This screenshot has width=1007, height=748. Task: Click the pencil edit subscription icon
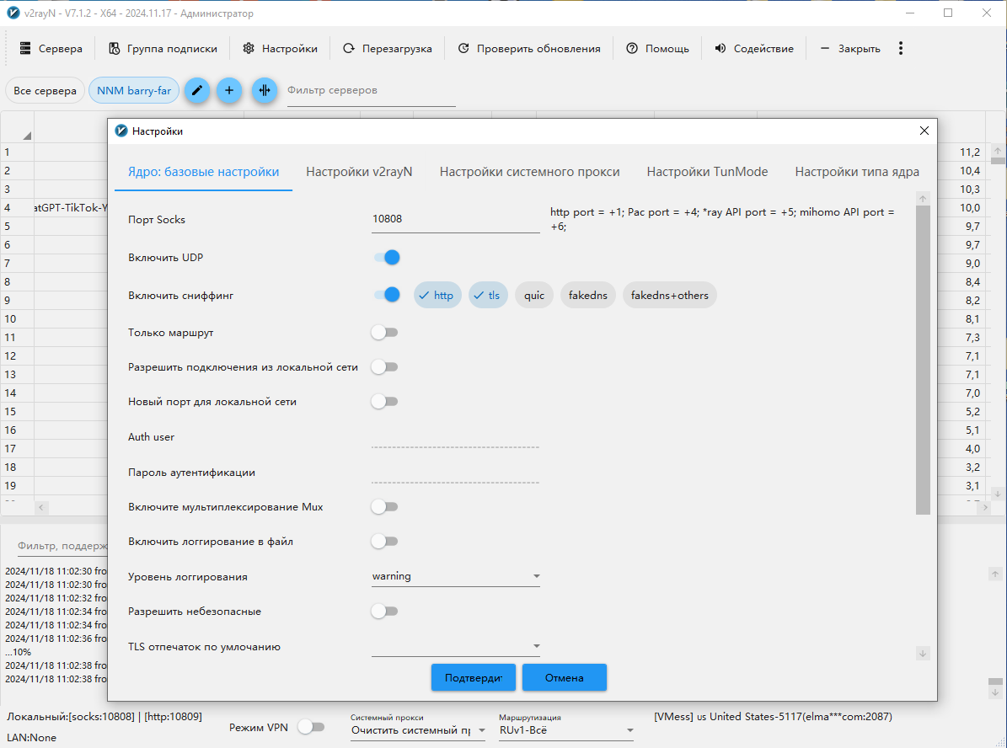click(196, 90)
